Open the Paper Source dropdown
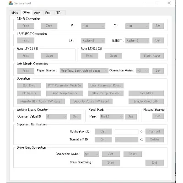Screen dimensions: 183x183 tap(84, 70)
